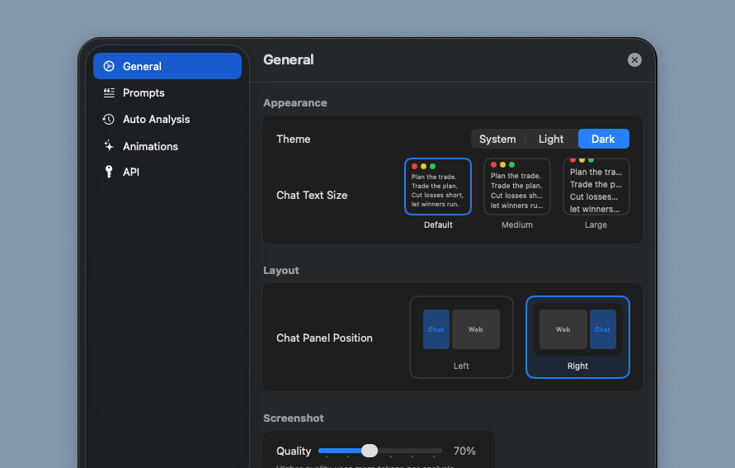Viewport: 735px width, 468px height.
Task: Select the General label in sidebar
Action: click(142, 66)
